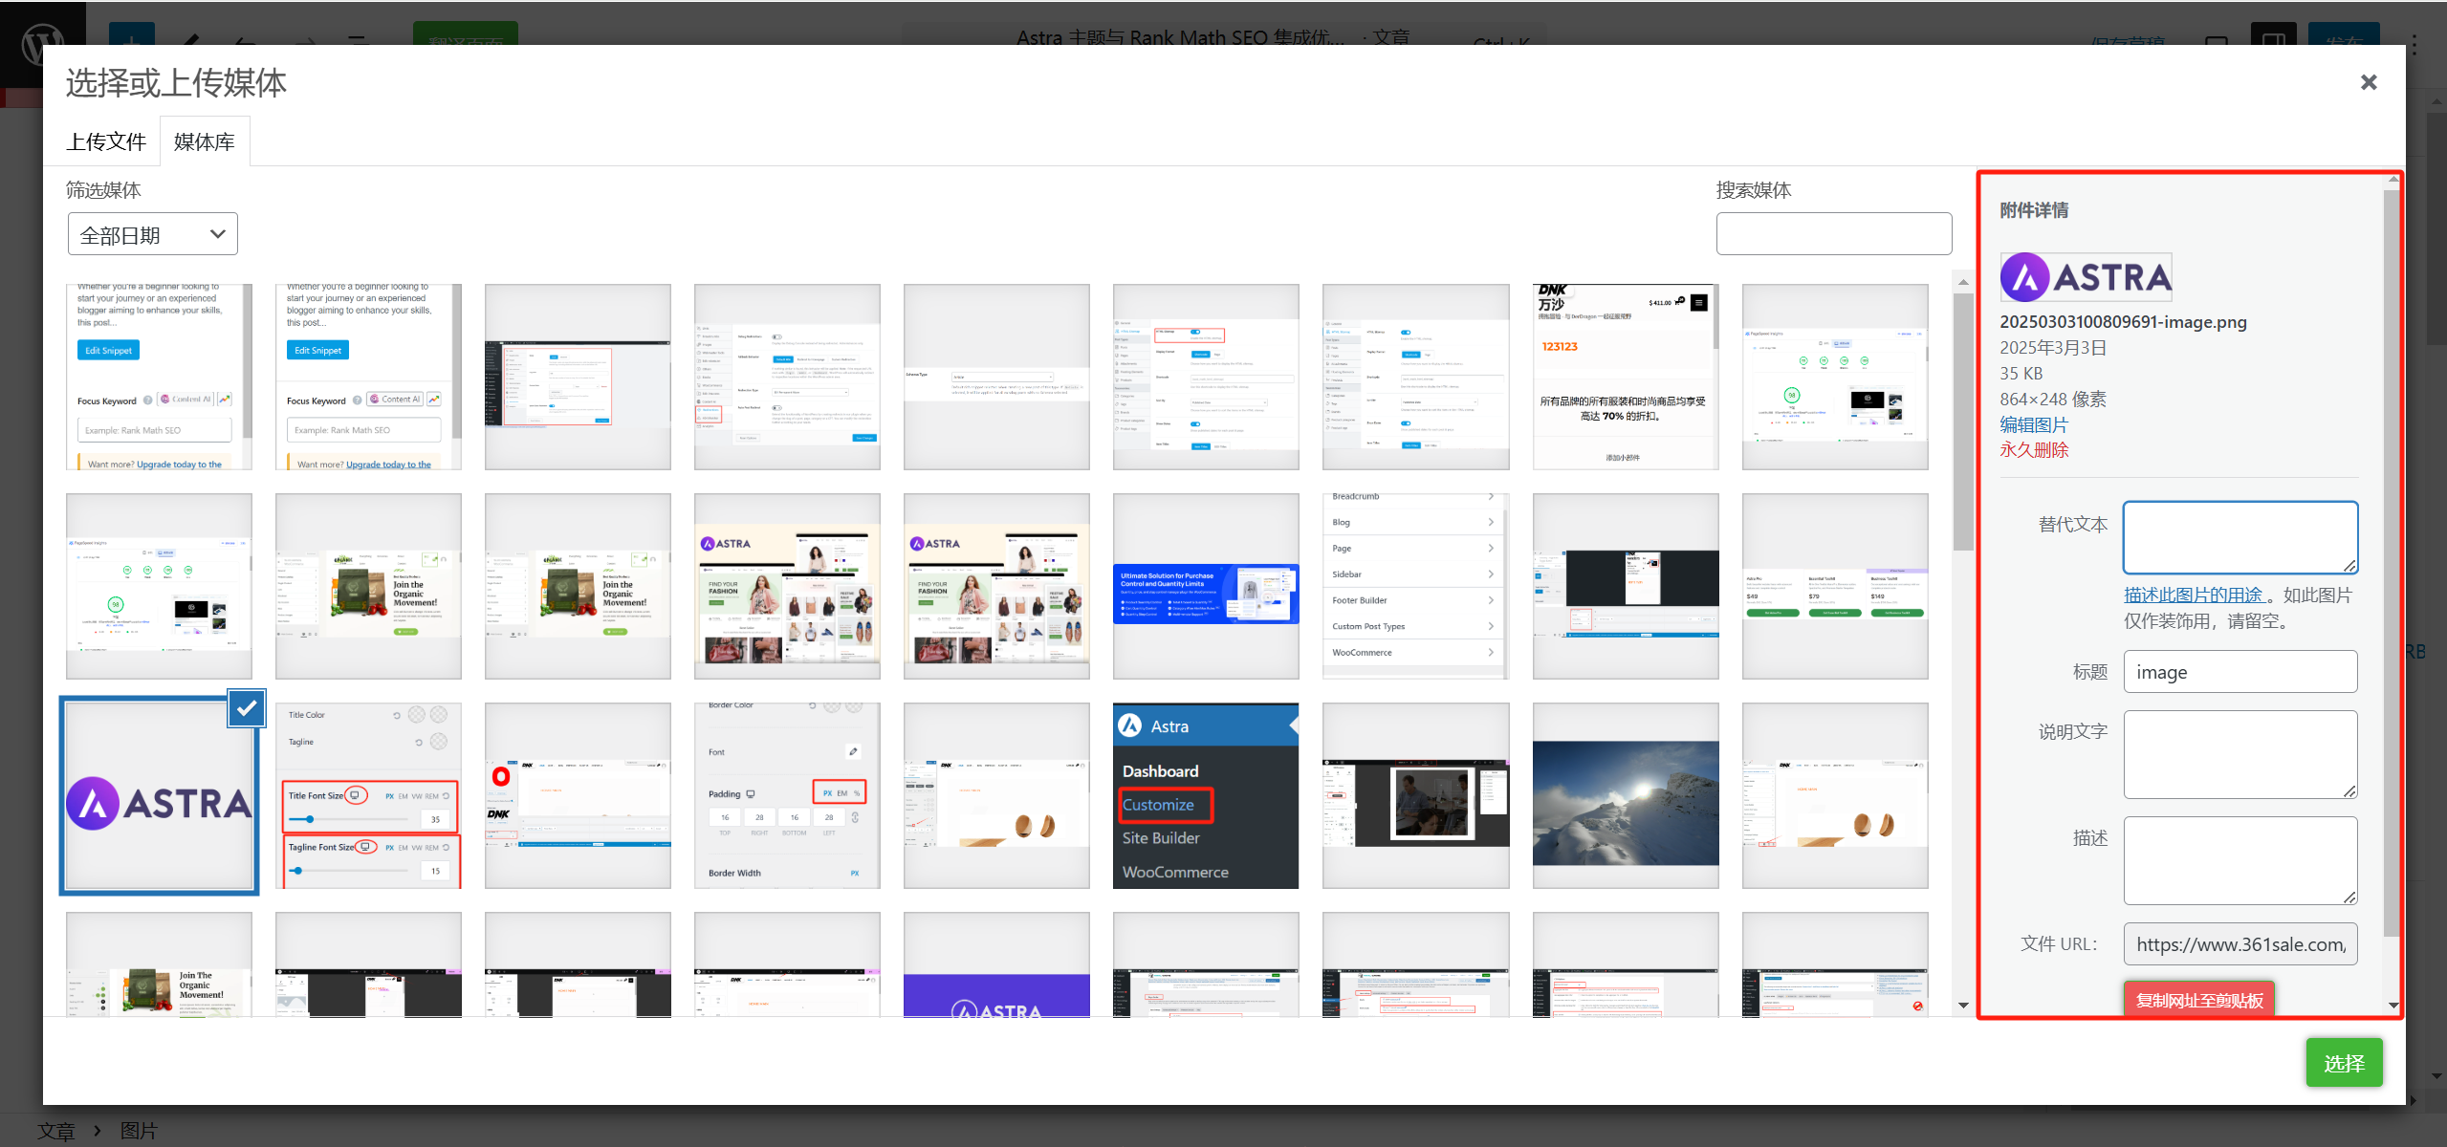Open the 全部日期 date filter dropdown
2447x1147 pixels.
click(153, 234)
